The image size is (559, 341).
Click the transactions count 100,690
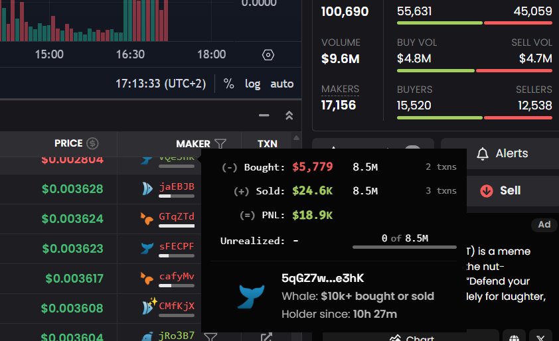pyautogui.click(x=345, y=11)
